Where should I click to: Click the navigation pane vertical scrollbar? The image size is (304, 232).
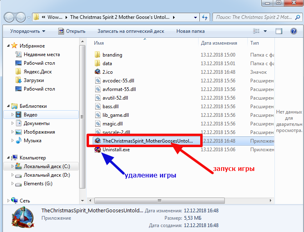coord(82,117)
